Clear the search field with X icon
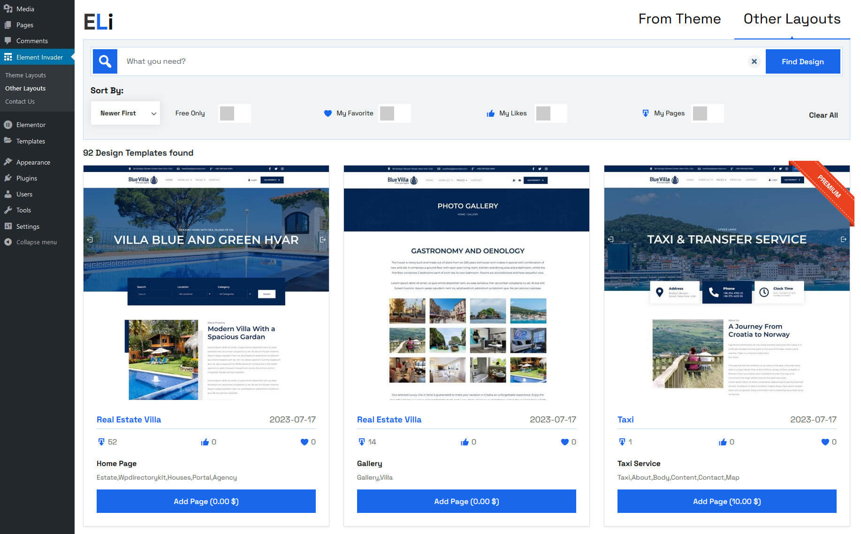861x534 pixels. point(754,61)
